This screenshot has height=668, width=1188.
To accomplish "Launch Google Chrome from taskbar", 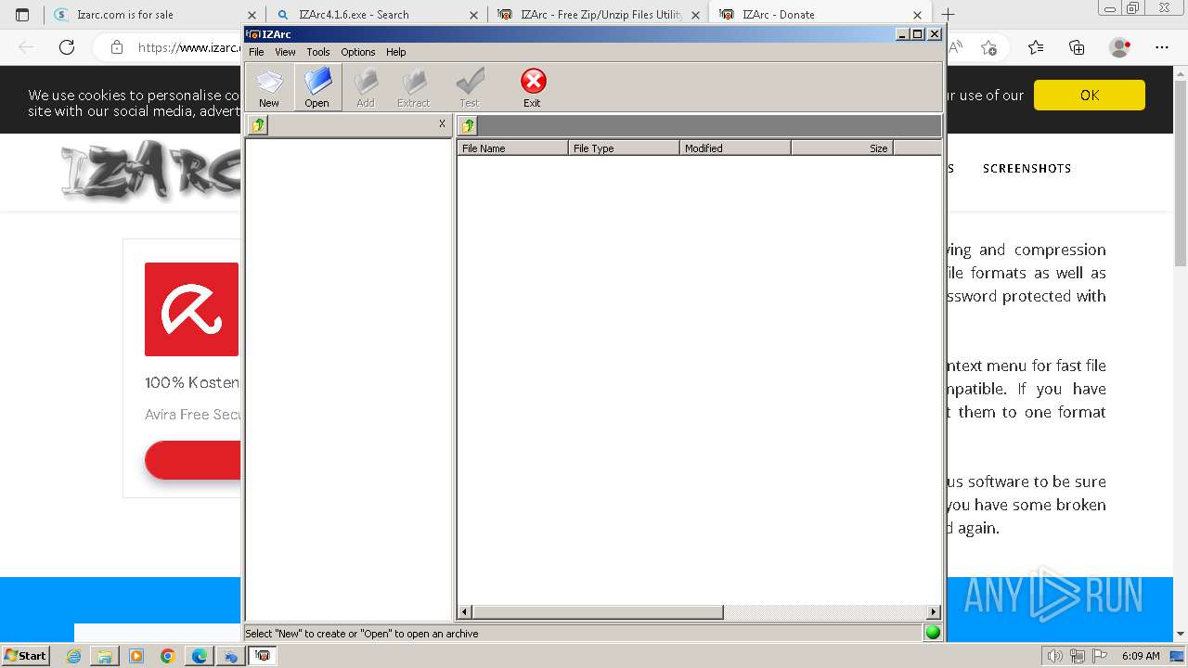I will 167,656.
